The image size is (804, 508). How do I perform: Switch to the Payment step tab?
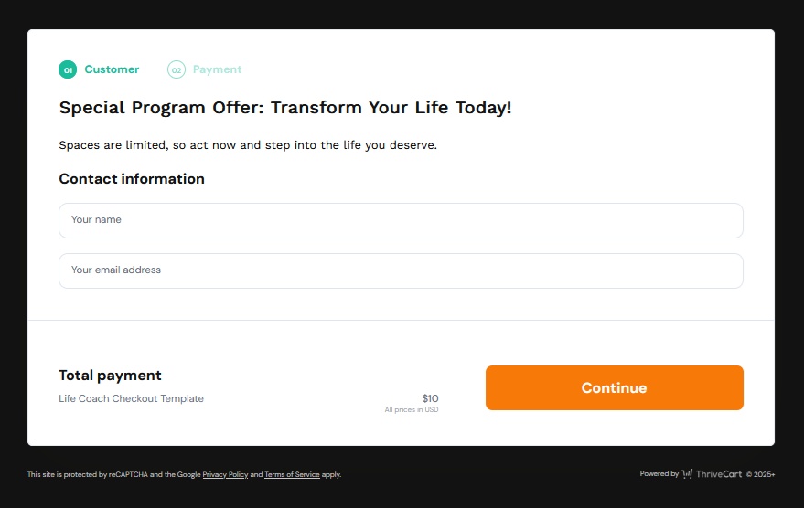click(217, 69)
